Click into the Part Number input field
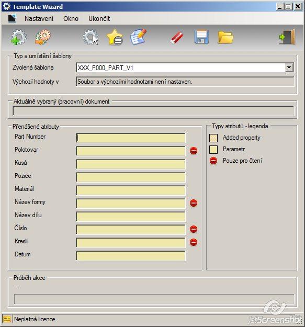 (131, 138)
